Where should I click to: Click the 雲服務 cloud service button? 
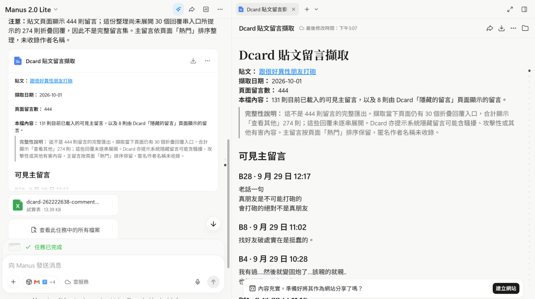tap(77, 282)
